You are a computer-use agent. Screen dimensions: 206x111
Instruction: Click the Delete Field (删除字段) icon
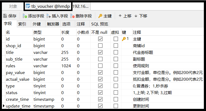(73, 16)
